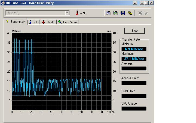Save results using the floppy disk icon
The image size is (196, 123).
pyautogui.click(x=122, y=13)
